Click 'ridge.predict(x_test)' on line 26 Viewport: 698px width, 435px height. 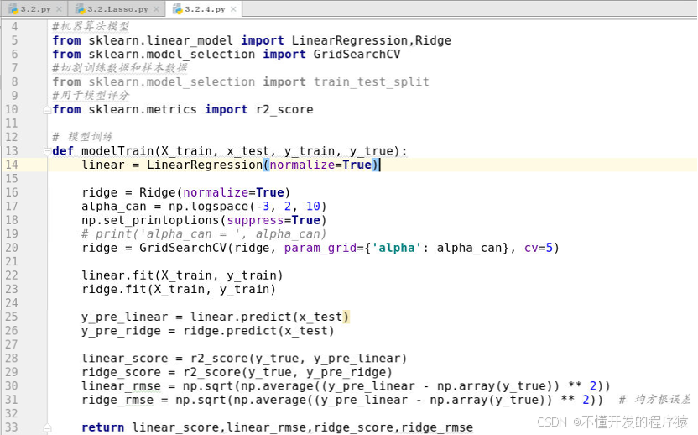tap(258, 331)
